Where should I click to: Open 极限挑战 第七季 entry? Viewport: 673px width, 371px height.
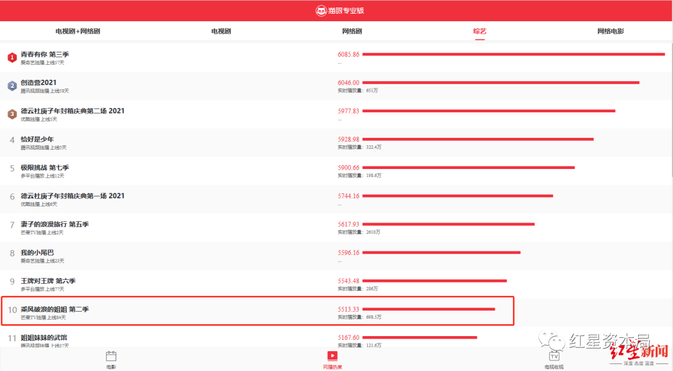(45, 168)
